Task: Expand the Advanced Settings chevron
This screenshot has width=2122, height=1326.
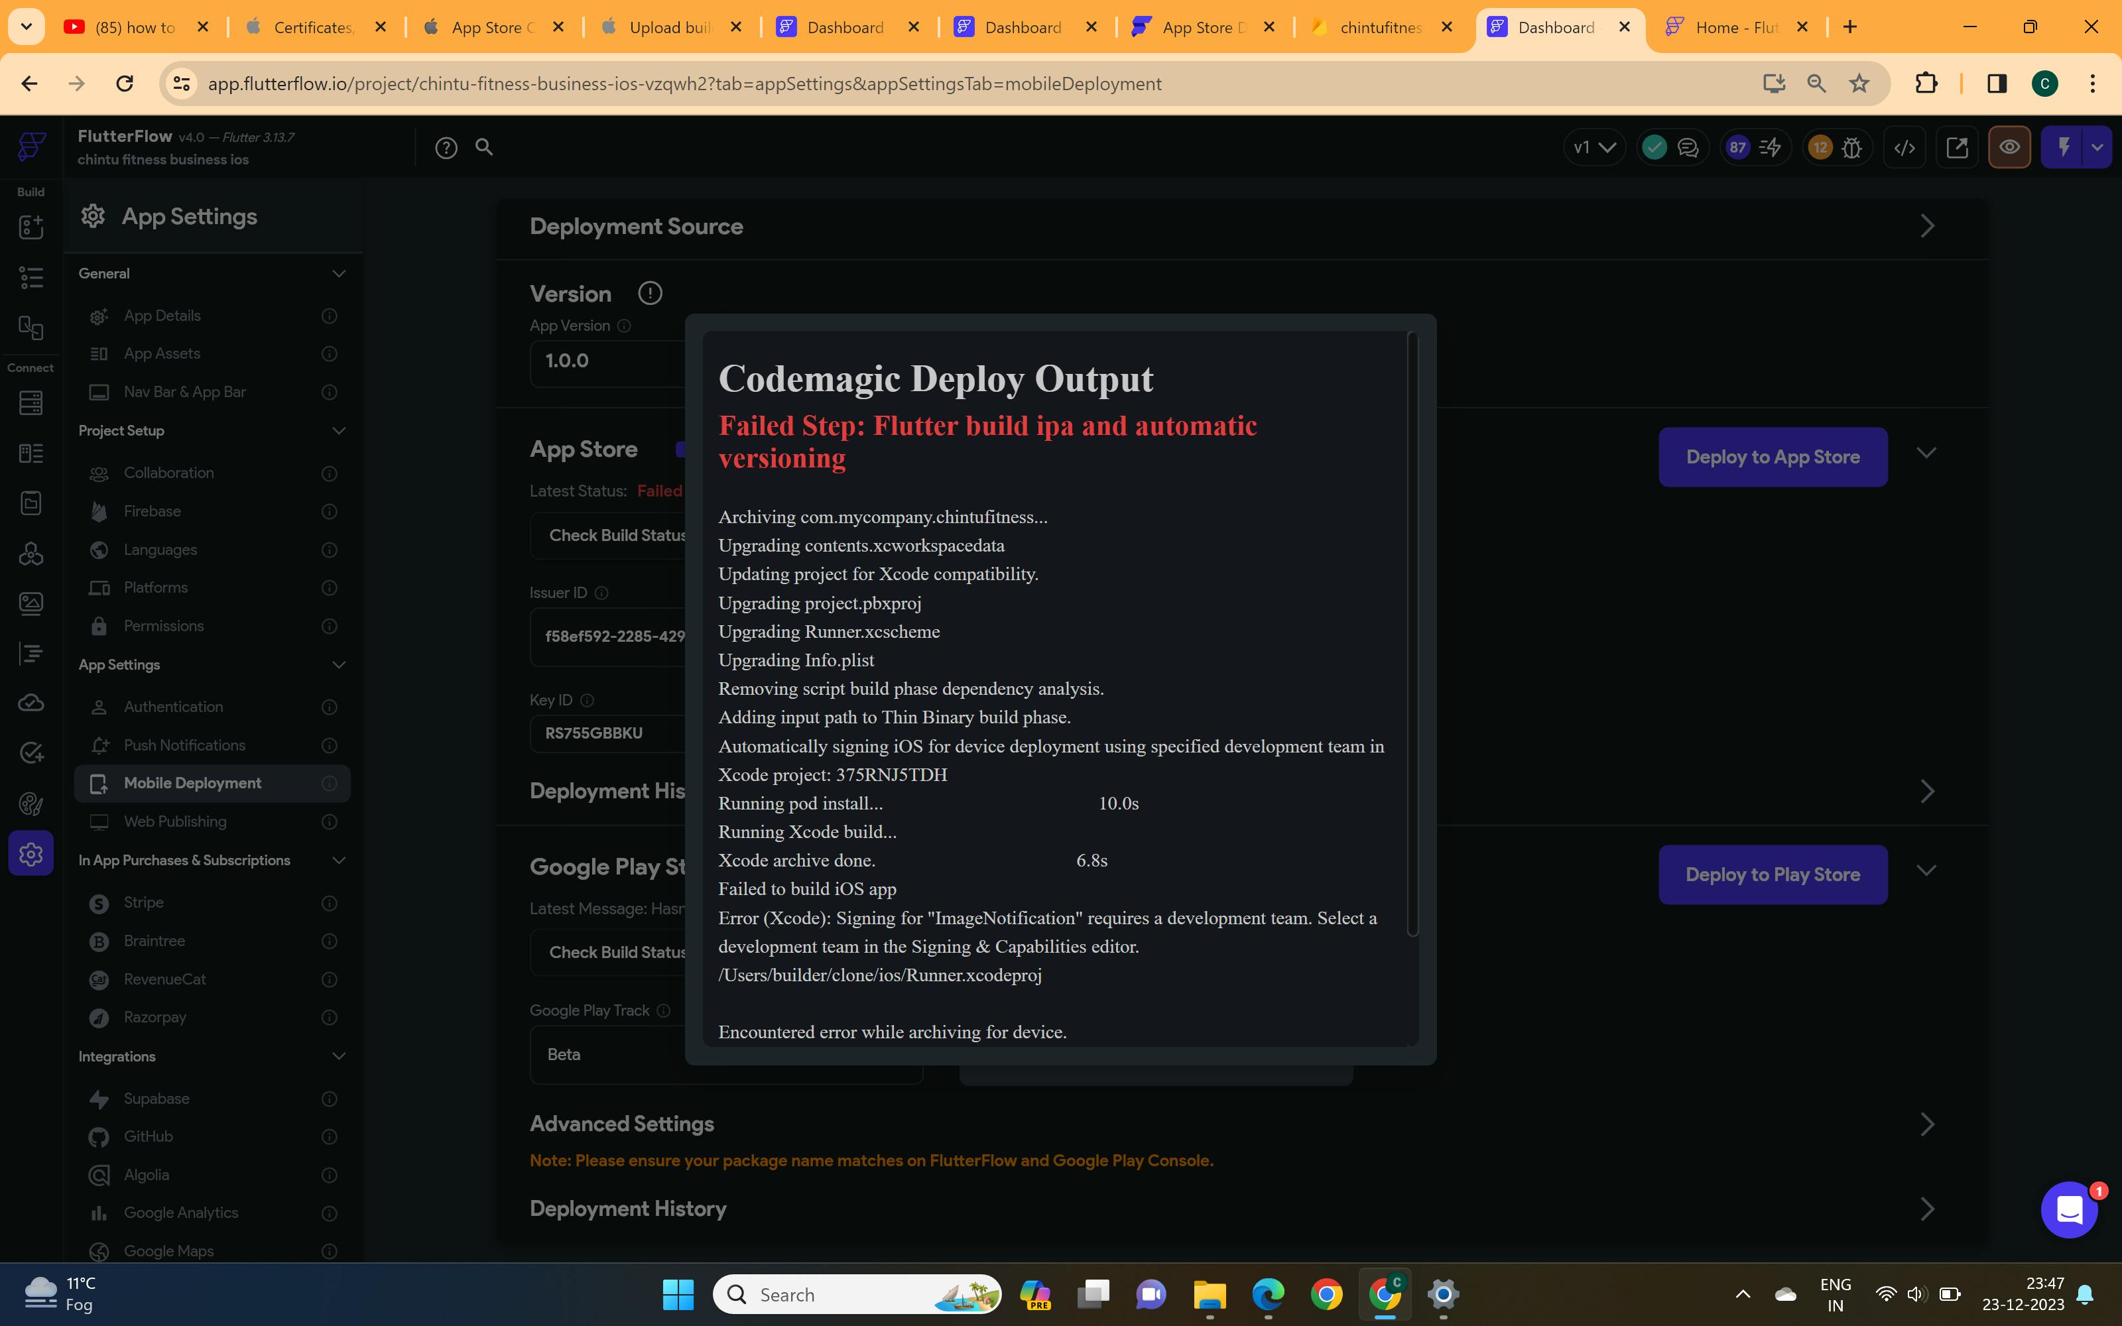Action: tap(1926, 1124)
